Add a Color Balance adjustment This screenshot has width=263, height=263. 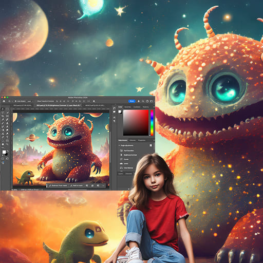pos(126,168)
